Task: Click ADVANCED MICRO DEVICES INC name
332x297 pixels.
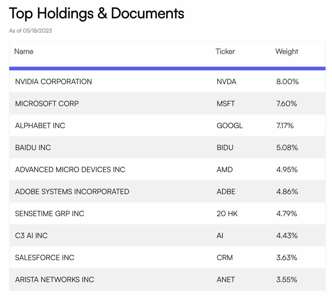Action: point(70,170)
